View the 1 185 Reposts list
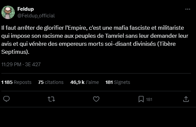The width and height of the screenshot is (196, 127). [x=16, y=82]
